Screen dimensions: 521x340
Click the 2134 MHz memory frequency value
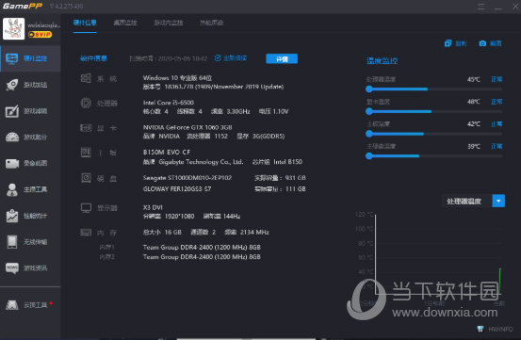pyautogui.click(x=254, y=232)
